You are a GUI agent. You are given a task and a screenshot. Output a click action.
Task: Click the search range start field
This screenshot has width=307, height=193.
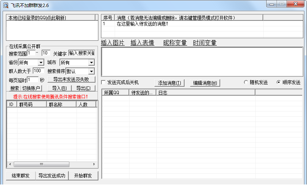tap(31, 53)
